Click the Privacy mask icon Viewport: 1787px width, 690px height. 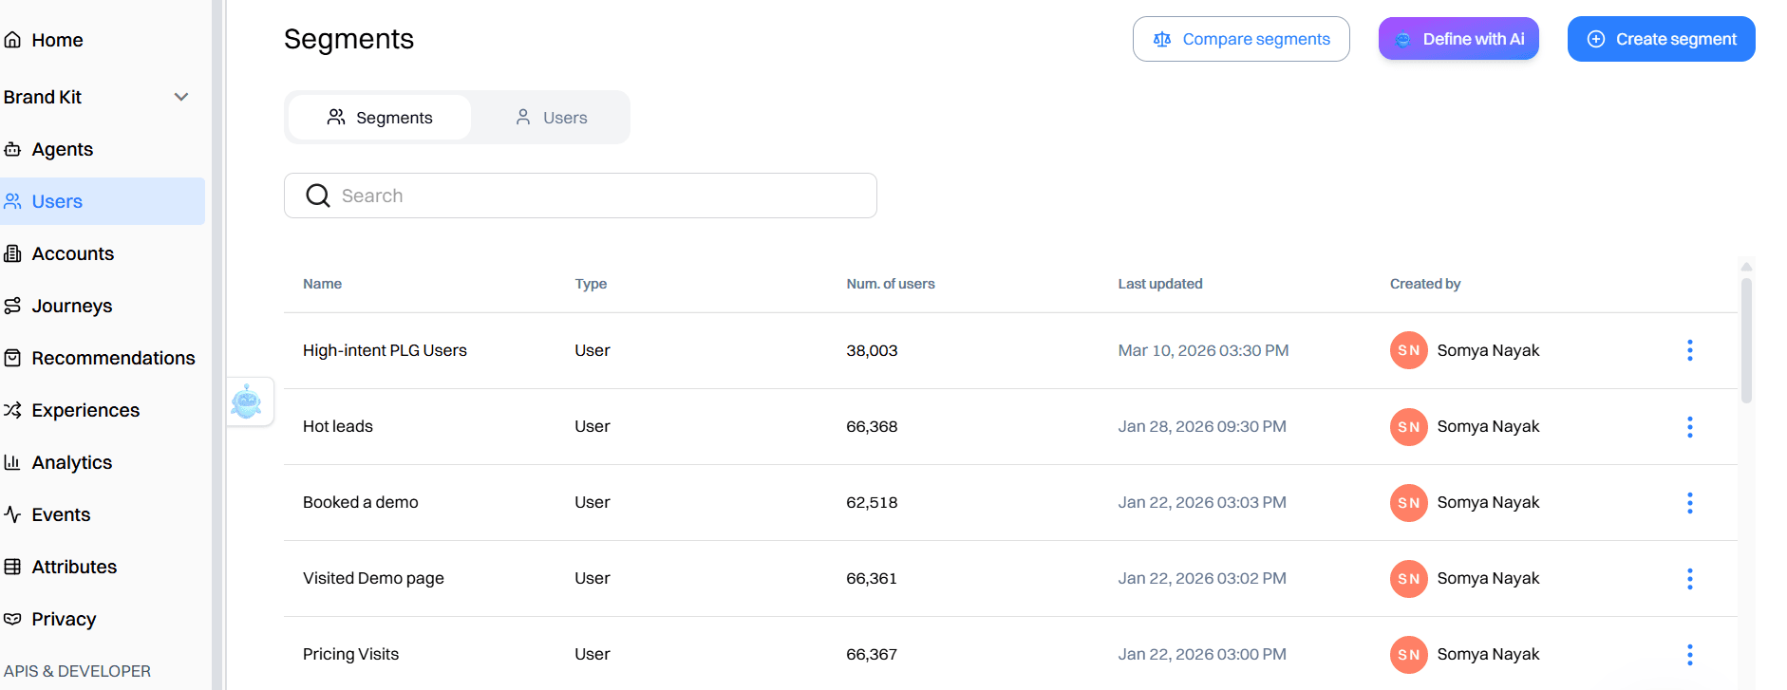click(x=12, y=619)
